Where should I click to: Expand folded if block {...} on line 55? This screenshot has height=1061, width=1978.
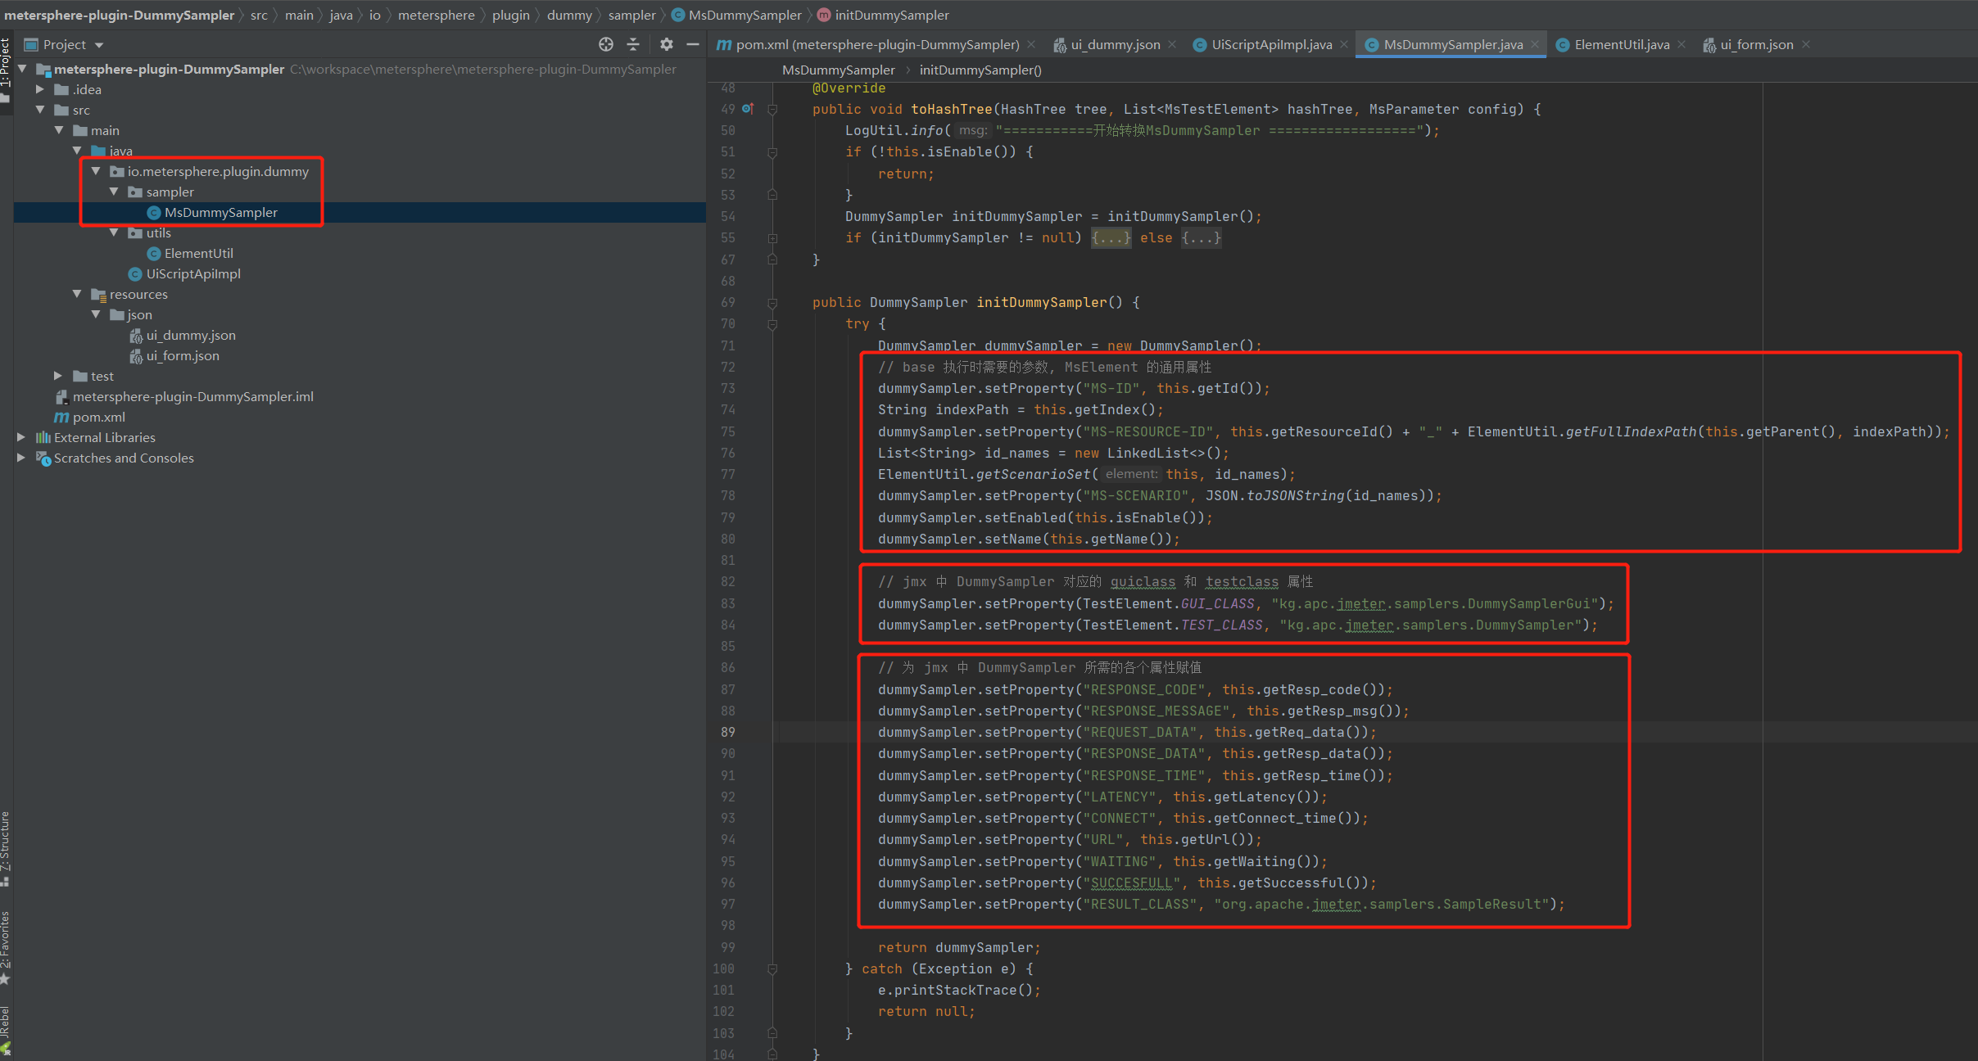[1111, 237]
